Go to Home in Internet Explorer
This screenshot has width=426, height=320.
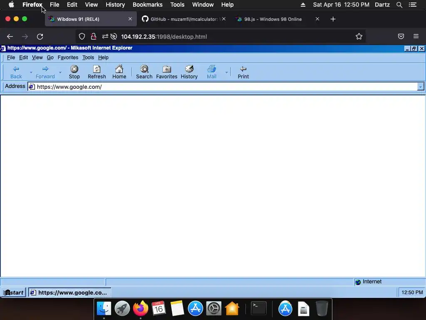coord(119,72)
